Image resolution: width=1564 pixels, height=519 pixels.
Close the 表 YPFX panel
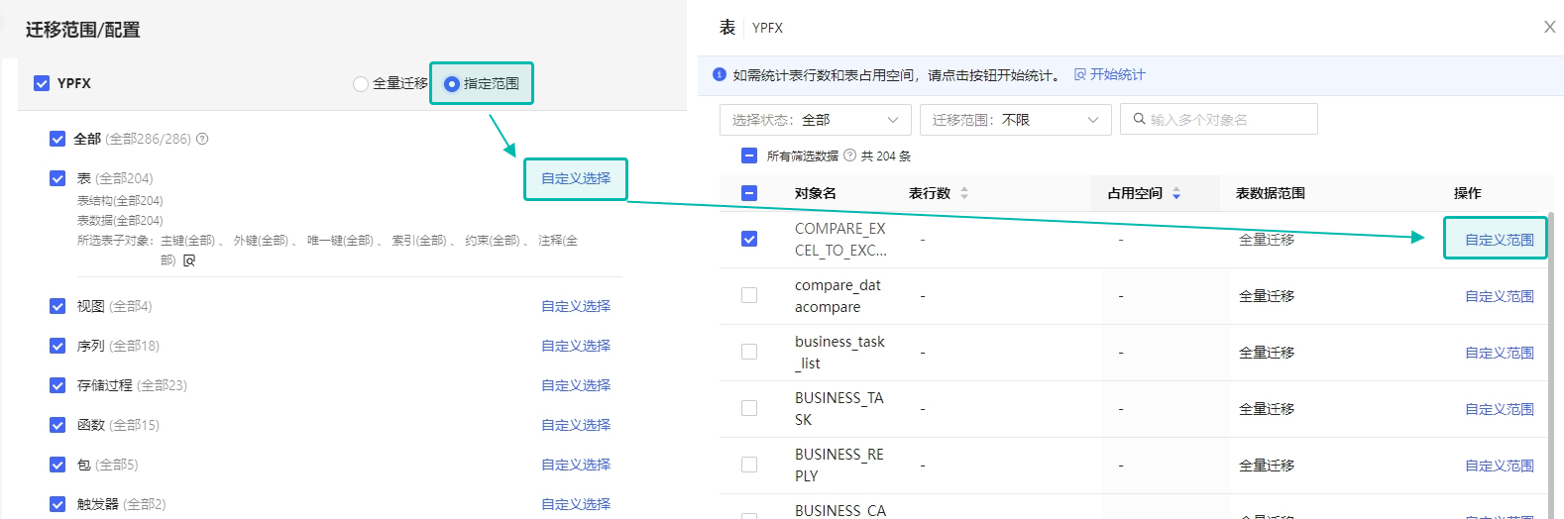click(1550, 27)
